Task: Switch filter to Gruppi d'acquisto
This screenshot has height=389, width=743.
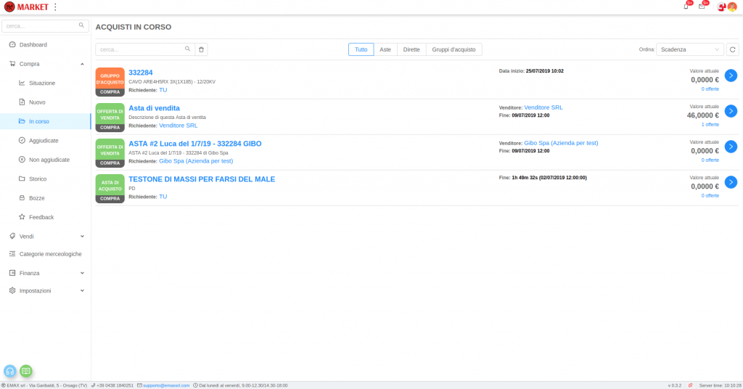Action: click(453, 49)
